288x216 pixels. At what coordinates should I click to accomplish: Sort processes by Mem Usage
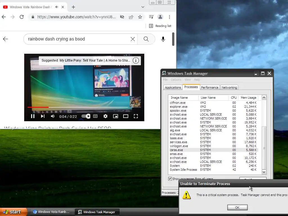point(248,98)
